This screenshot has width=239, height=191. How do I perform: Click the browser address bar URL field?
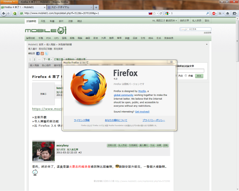pos(86,13)
